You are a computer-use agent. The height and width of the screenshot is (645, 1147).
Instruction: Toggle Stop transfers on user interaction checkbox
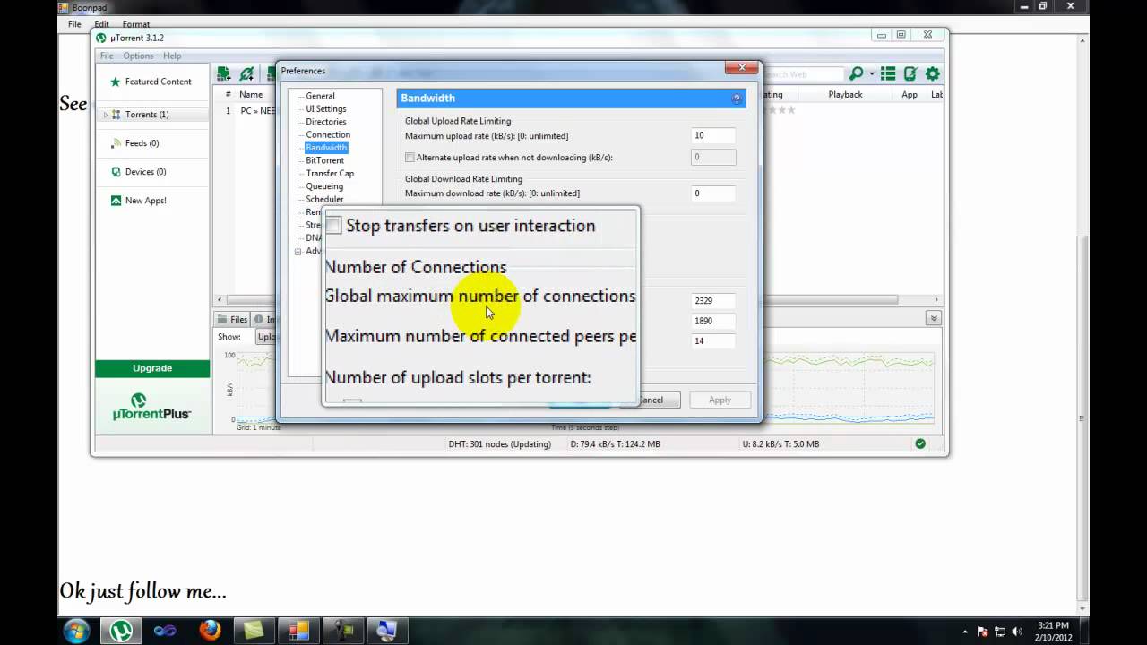coord(333,225)
